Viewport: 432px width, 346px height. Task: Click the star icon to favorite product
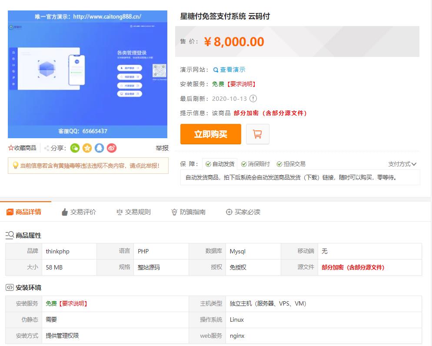point(11,148)
